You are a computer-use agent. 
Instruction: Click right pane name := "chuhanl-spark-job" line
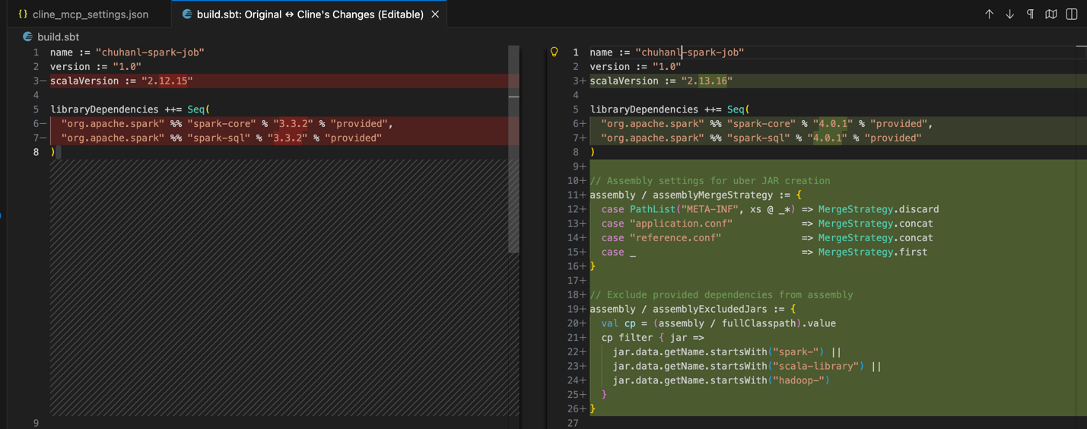pyautogui.click(x=667, y=52)
